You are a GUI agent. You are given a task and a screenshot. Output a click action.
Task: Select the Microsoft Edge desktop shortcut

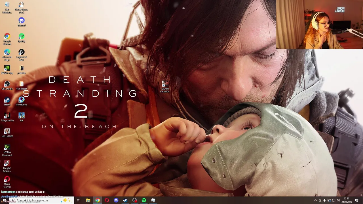click(x=7, y=55)
